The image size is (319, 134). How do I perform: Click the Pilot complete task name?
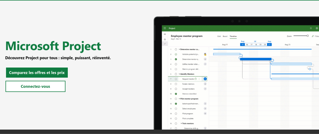[x=188, y=118]
